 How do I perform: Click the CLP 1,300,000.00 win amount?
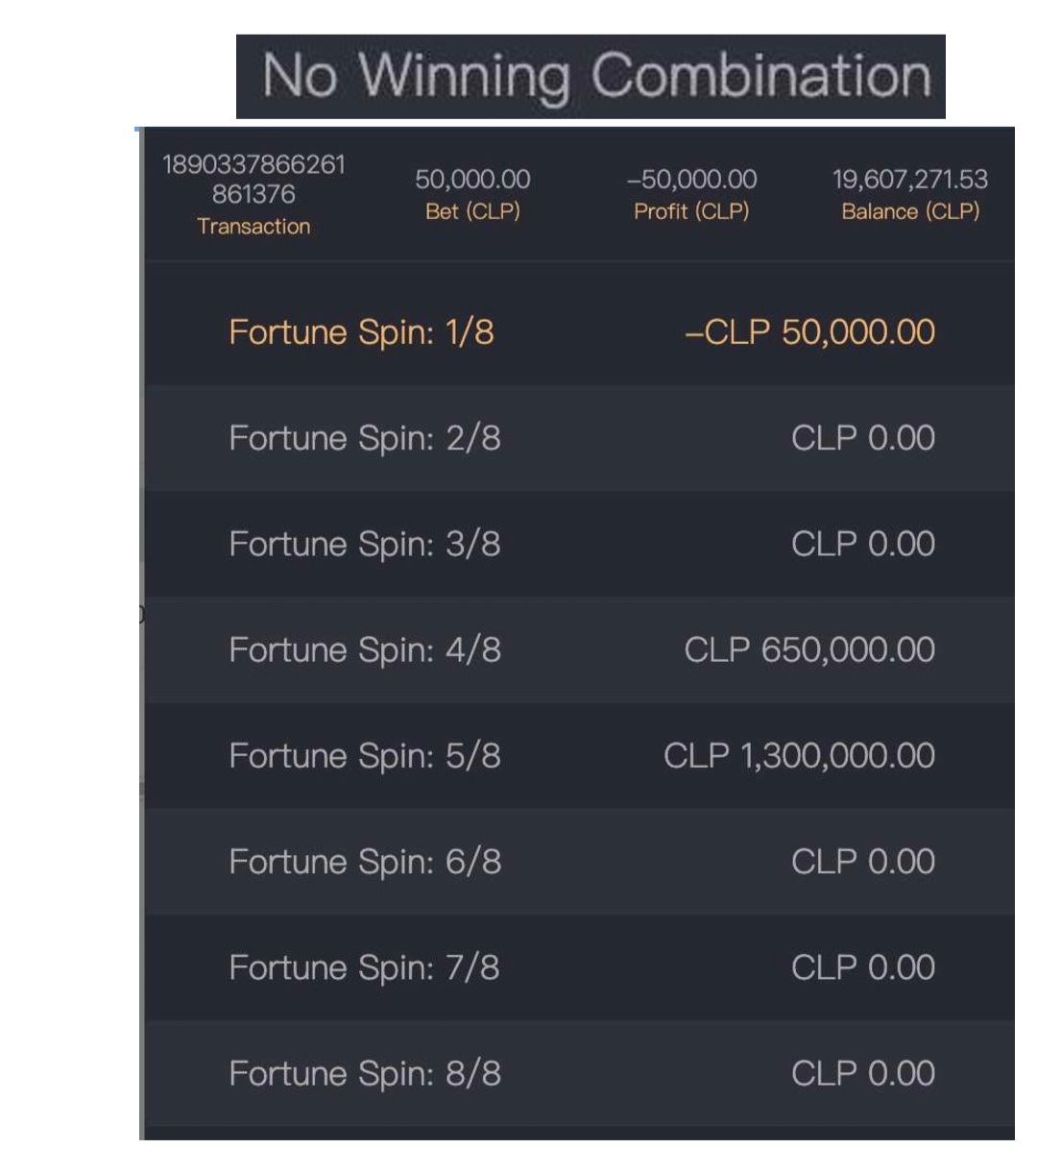[799, 756]
